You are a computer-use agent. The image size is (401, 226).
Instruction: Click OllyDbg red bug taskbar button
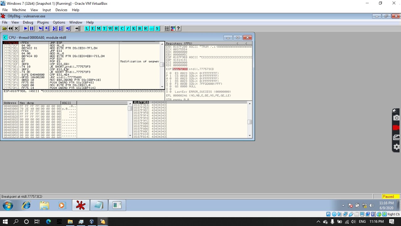point(81,206)
